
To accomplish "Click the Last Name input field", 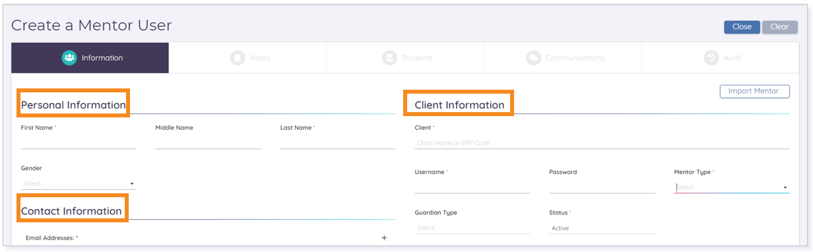I will (338, 142).
